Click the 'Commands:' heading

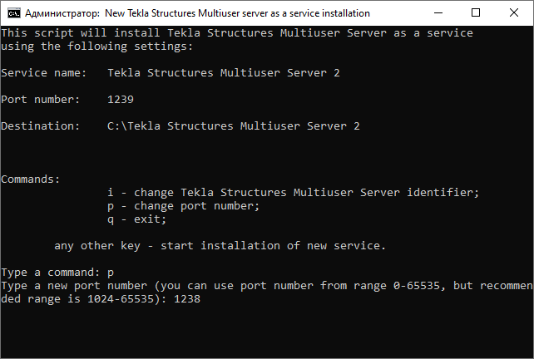pyautogui.click(x=30, y=179)
